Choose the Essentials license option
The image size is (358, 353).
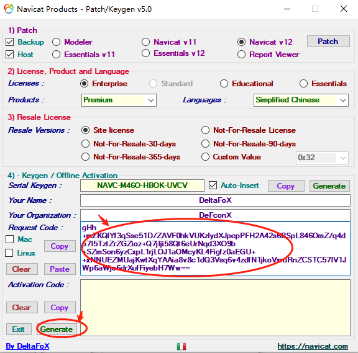tap(303, 84)
